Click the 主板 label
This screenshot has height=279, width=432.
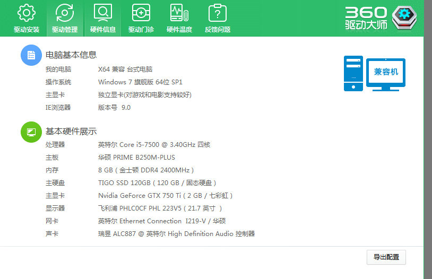52,157
